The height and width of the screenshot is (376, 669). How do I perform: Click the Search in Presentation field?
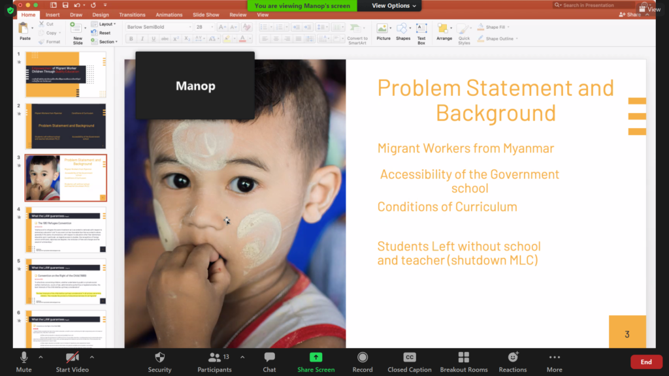593,5
